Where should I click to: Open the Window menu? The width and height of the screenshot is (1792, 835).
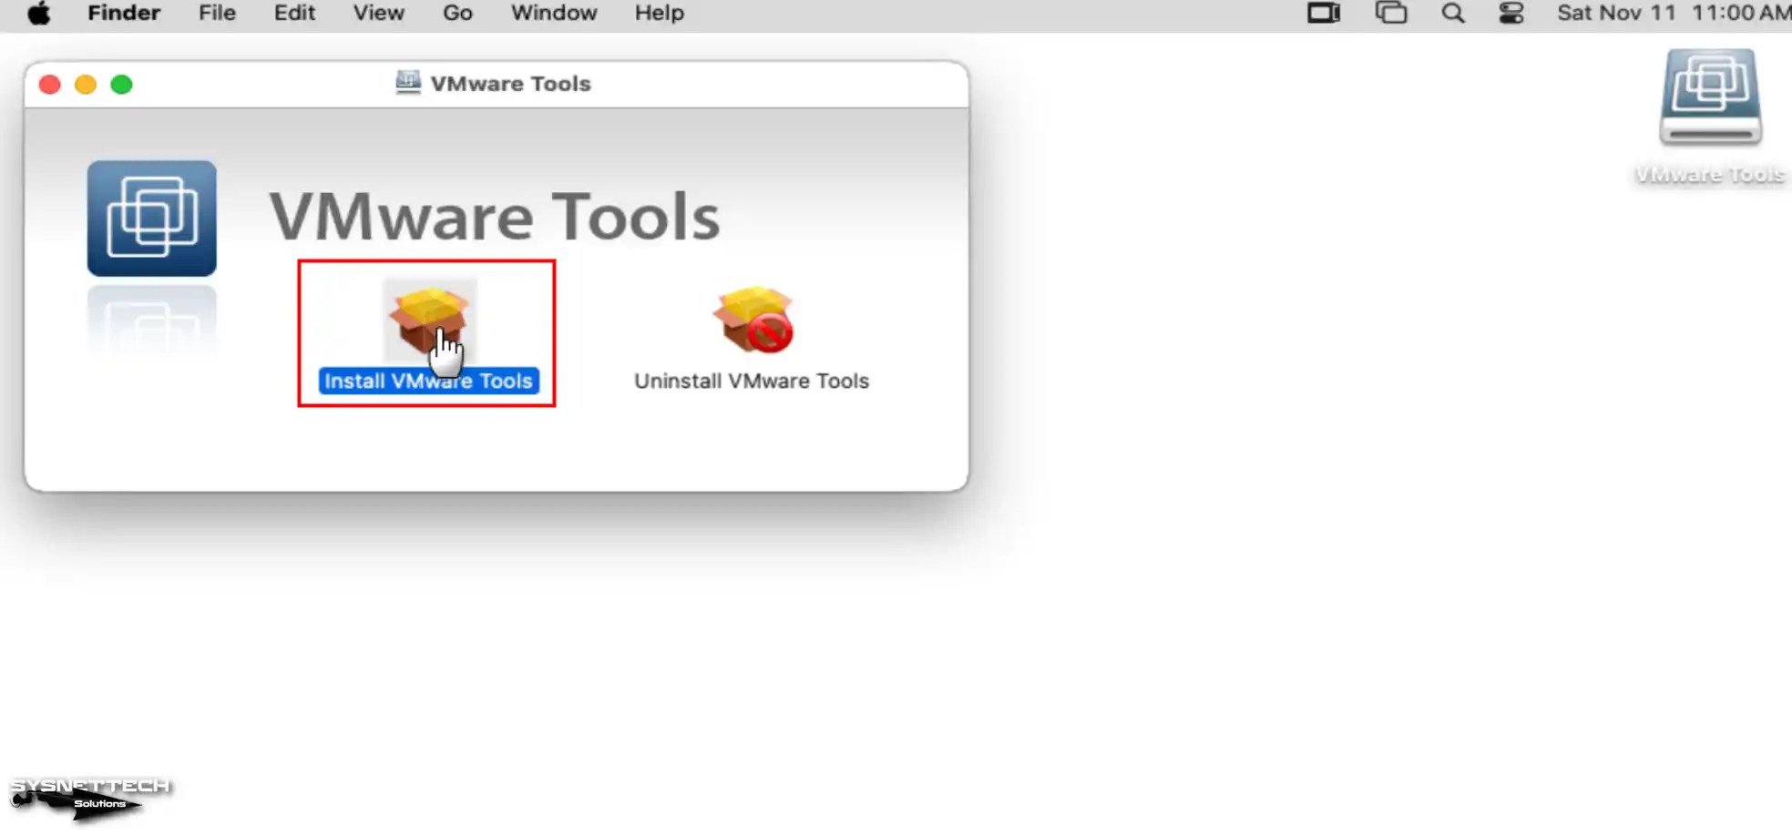(552, 13)
